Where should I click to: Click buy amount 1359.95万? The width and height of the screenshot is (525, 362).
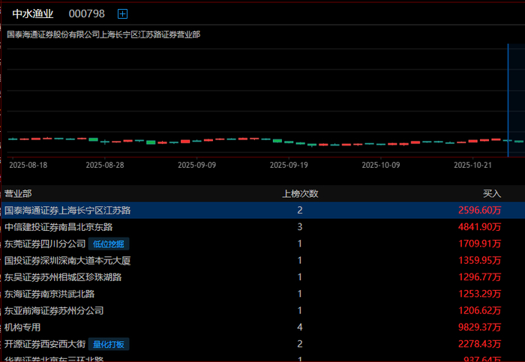(x=479, y=260)
